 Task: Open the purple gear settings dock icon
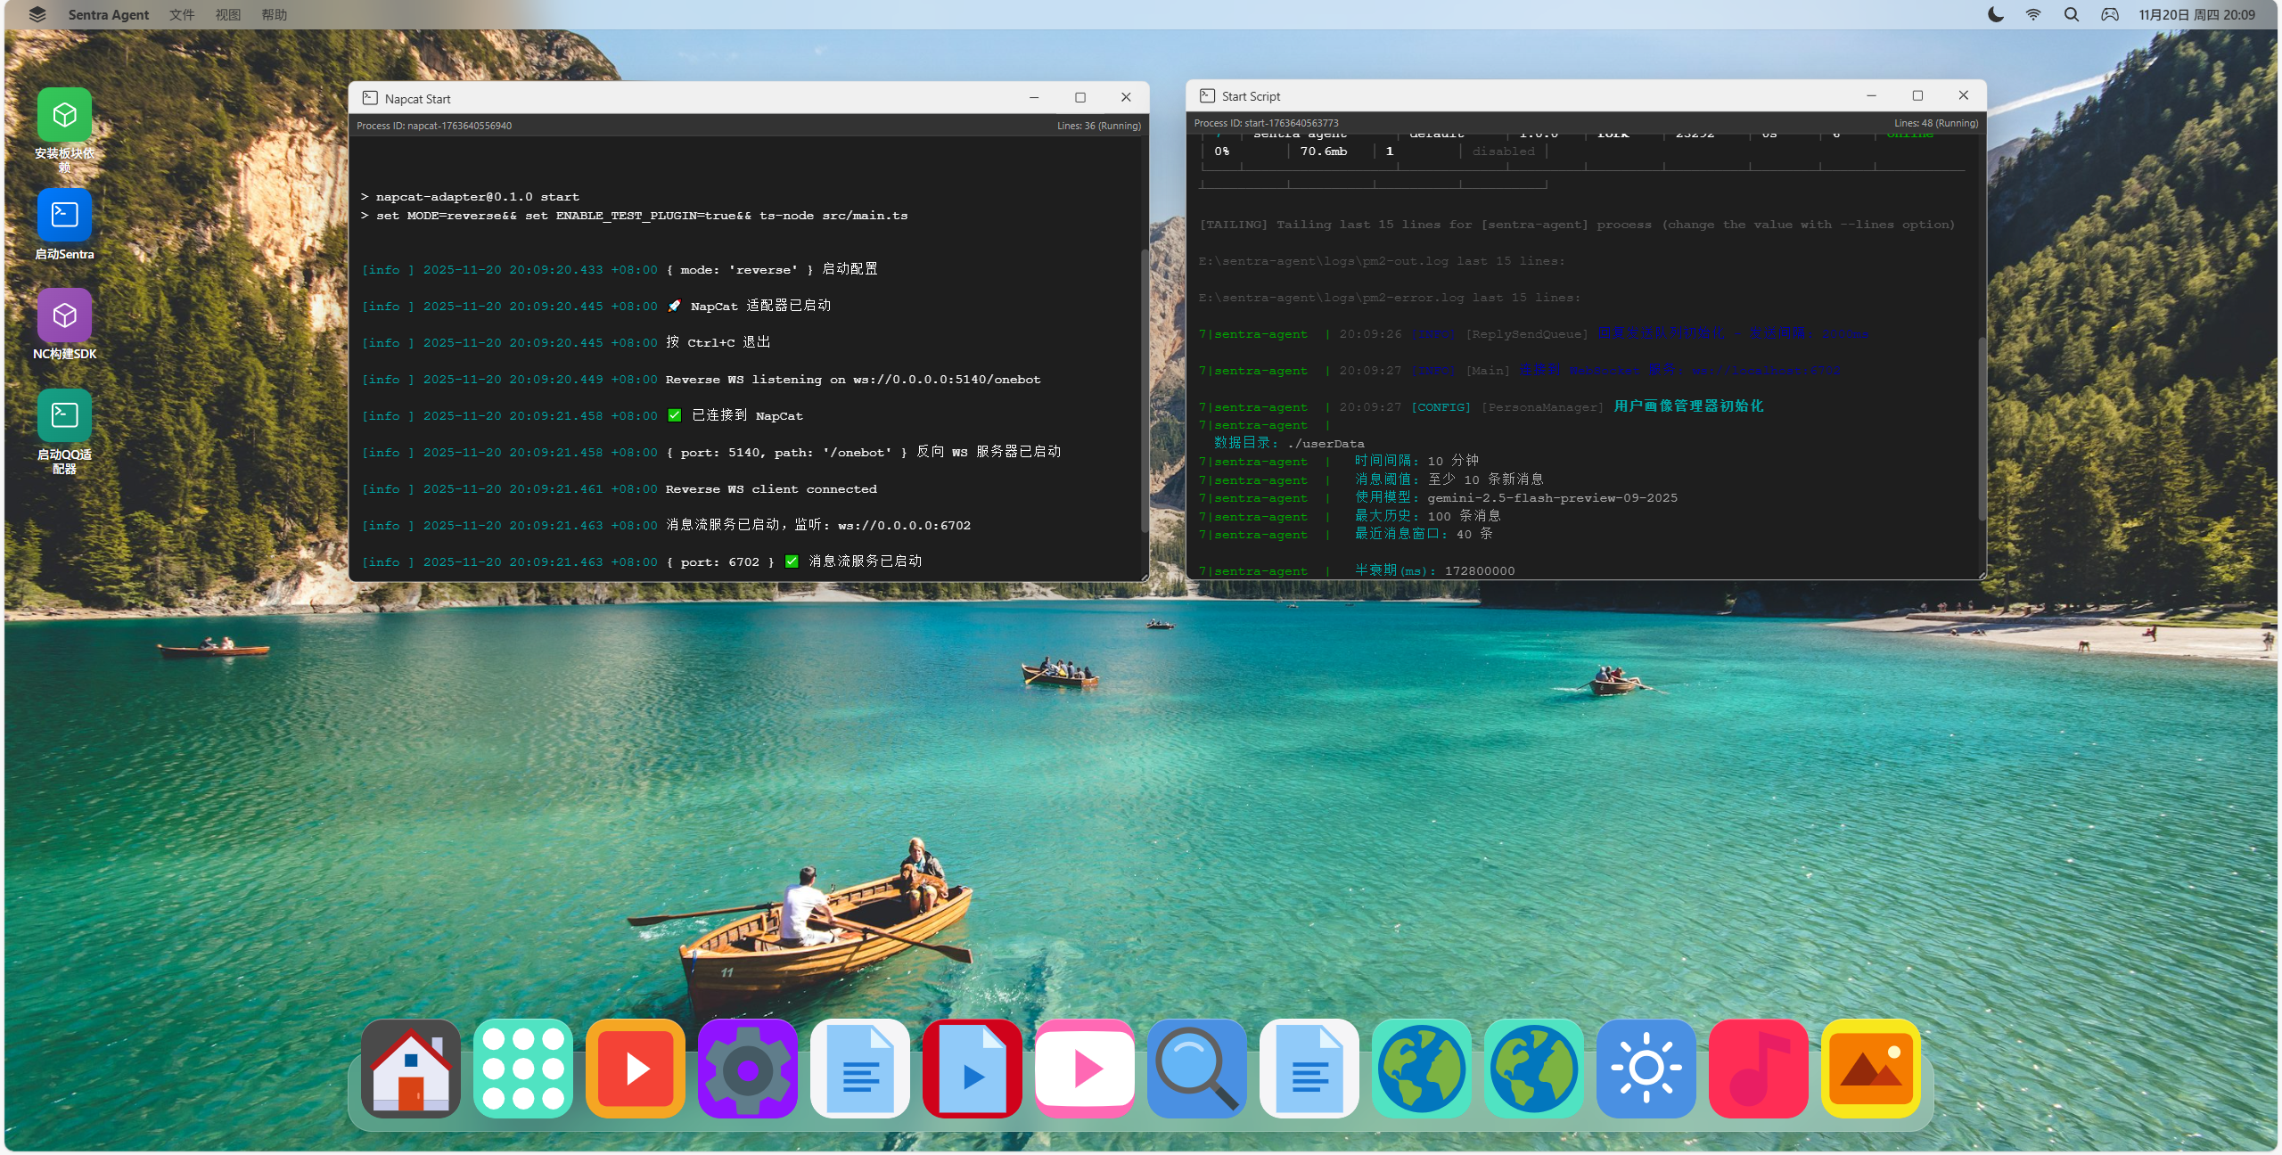pos(748,1069)
